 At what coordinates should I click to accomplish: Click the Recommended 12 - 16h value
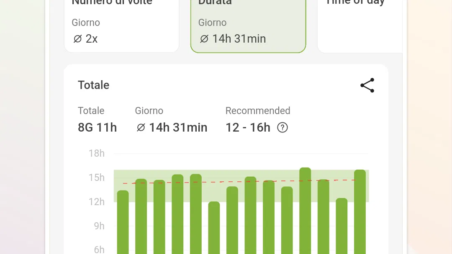pyautogui.click(x=248, y=127)
